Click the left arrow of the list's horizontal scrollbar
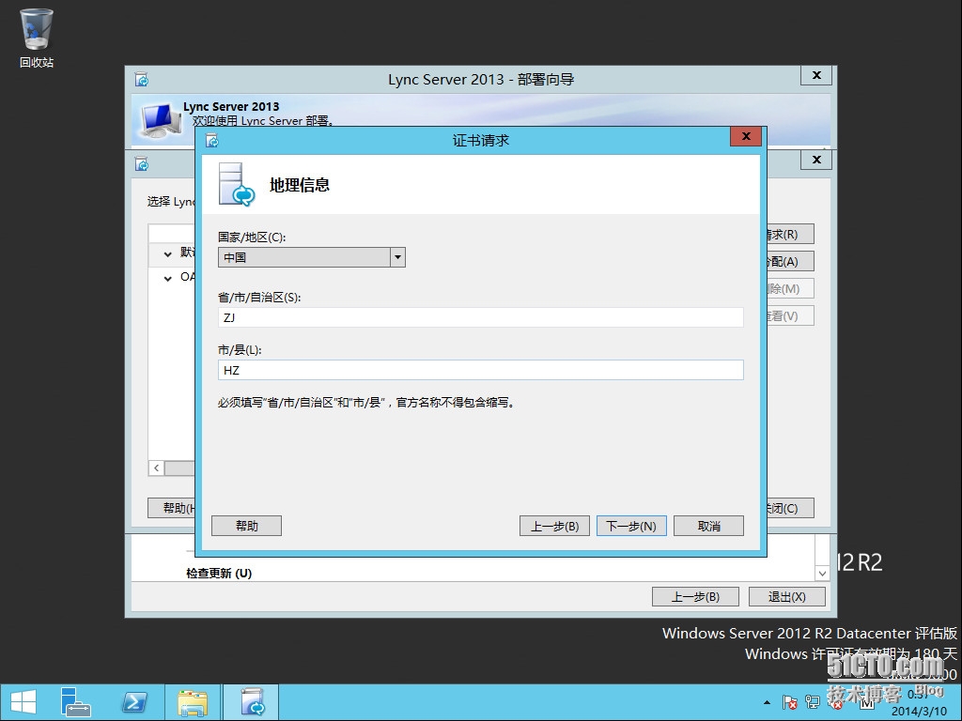Image resolution: width=962 pixels, height=721 pixels. 157,468
